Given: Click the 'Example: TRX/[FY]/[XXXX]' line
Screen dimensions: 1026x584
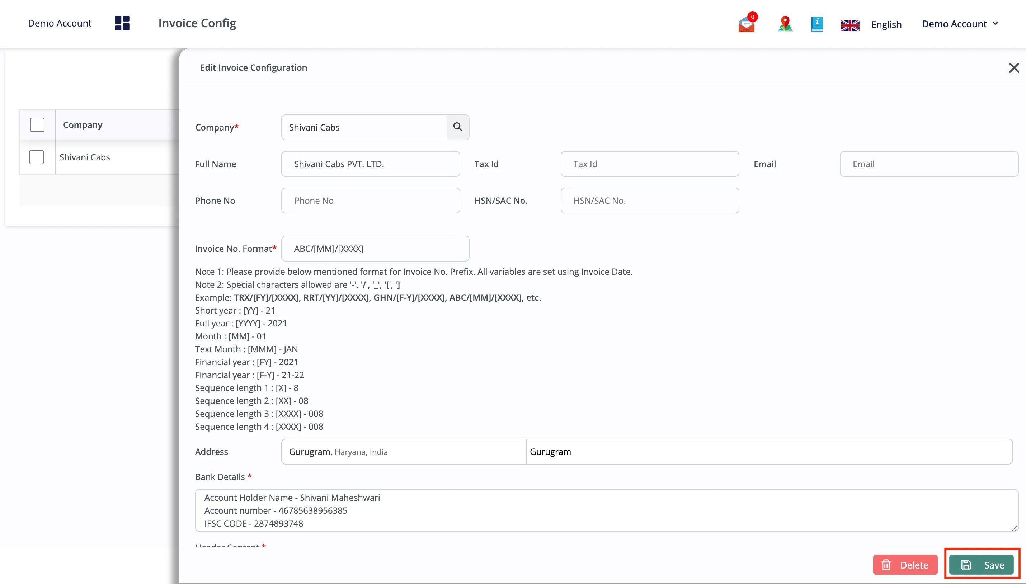Looking at the screenshot, I should tap(368, 297).
